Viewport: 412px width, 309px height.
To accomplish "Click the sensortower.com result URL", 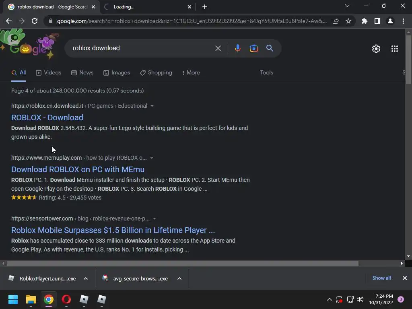I will [x=42, y=218].
